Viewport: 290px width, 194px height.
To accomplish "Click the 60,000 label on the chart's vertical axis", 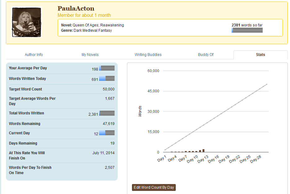I will (153, 71).
